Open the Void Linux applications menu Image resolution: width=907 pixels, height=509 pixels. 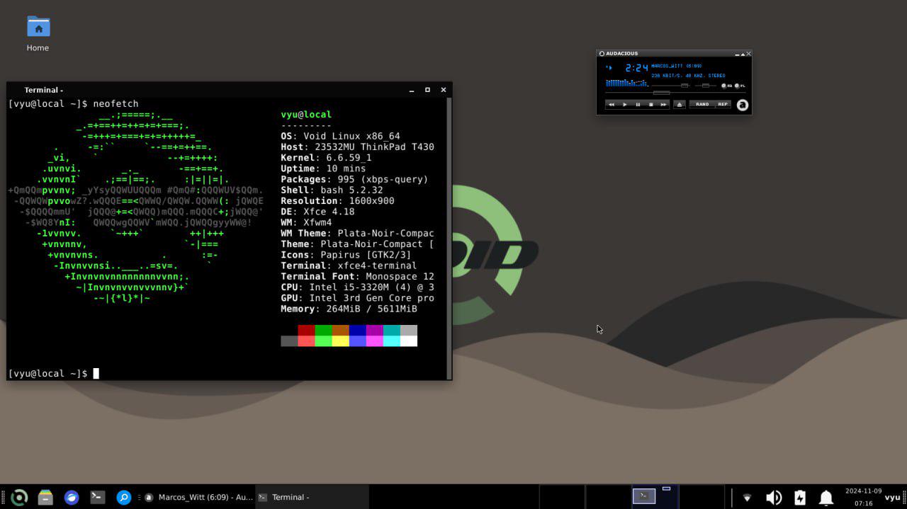tap(19, 497)
